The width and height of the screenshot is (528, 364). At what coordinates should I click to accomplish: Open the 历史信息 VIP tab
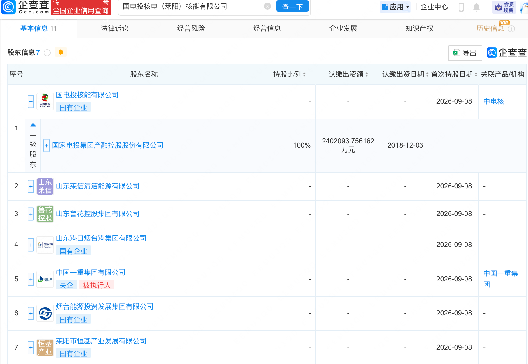click(490, 29)
